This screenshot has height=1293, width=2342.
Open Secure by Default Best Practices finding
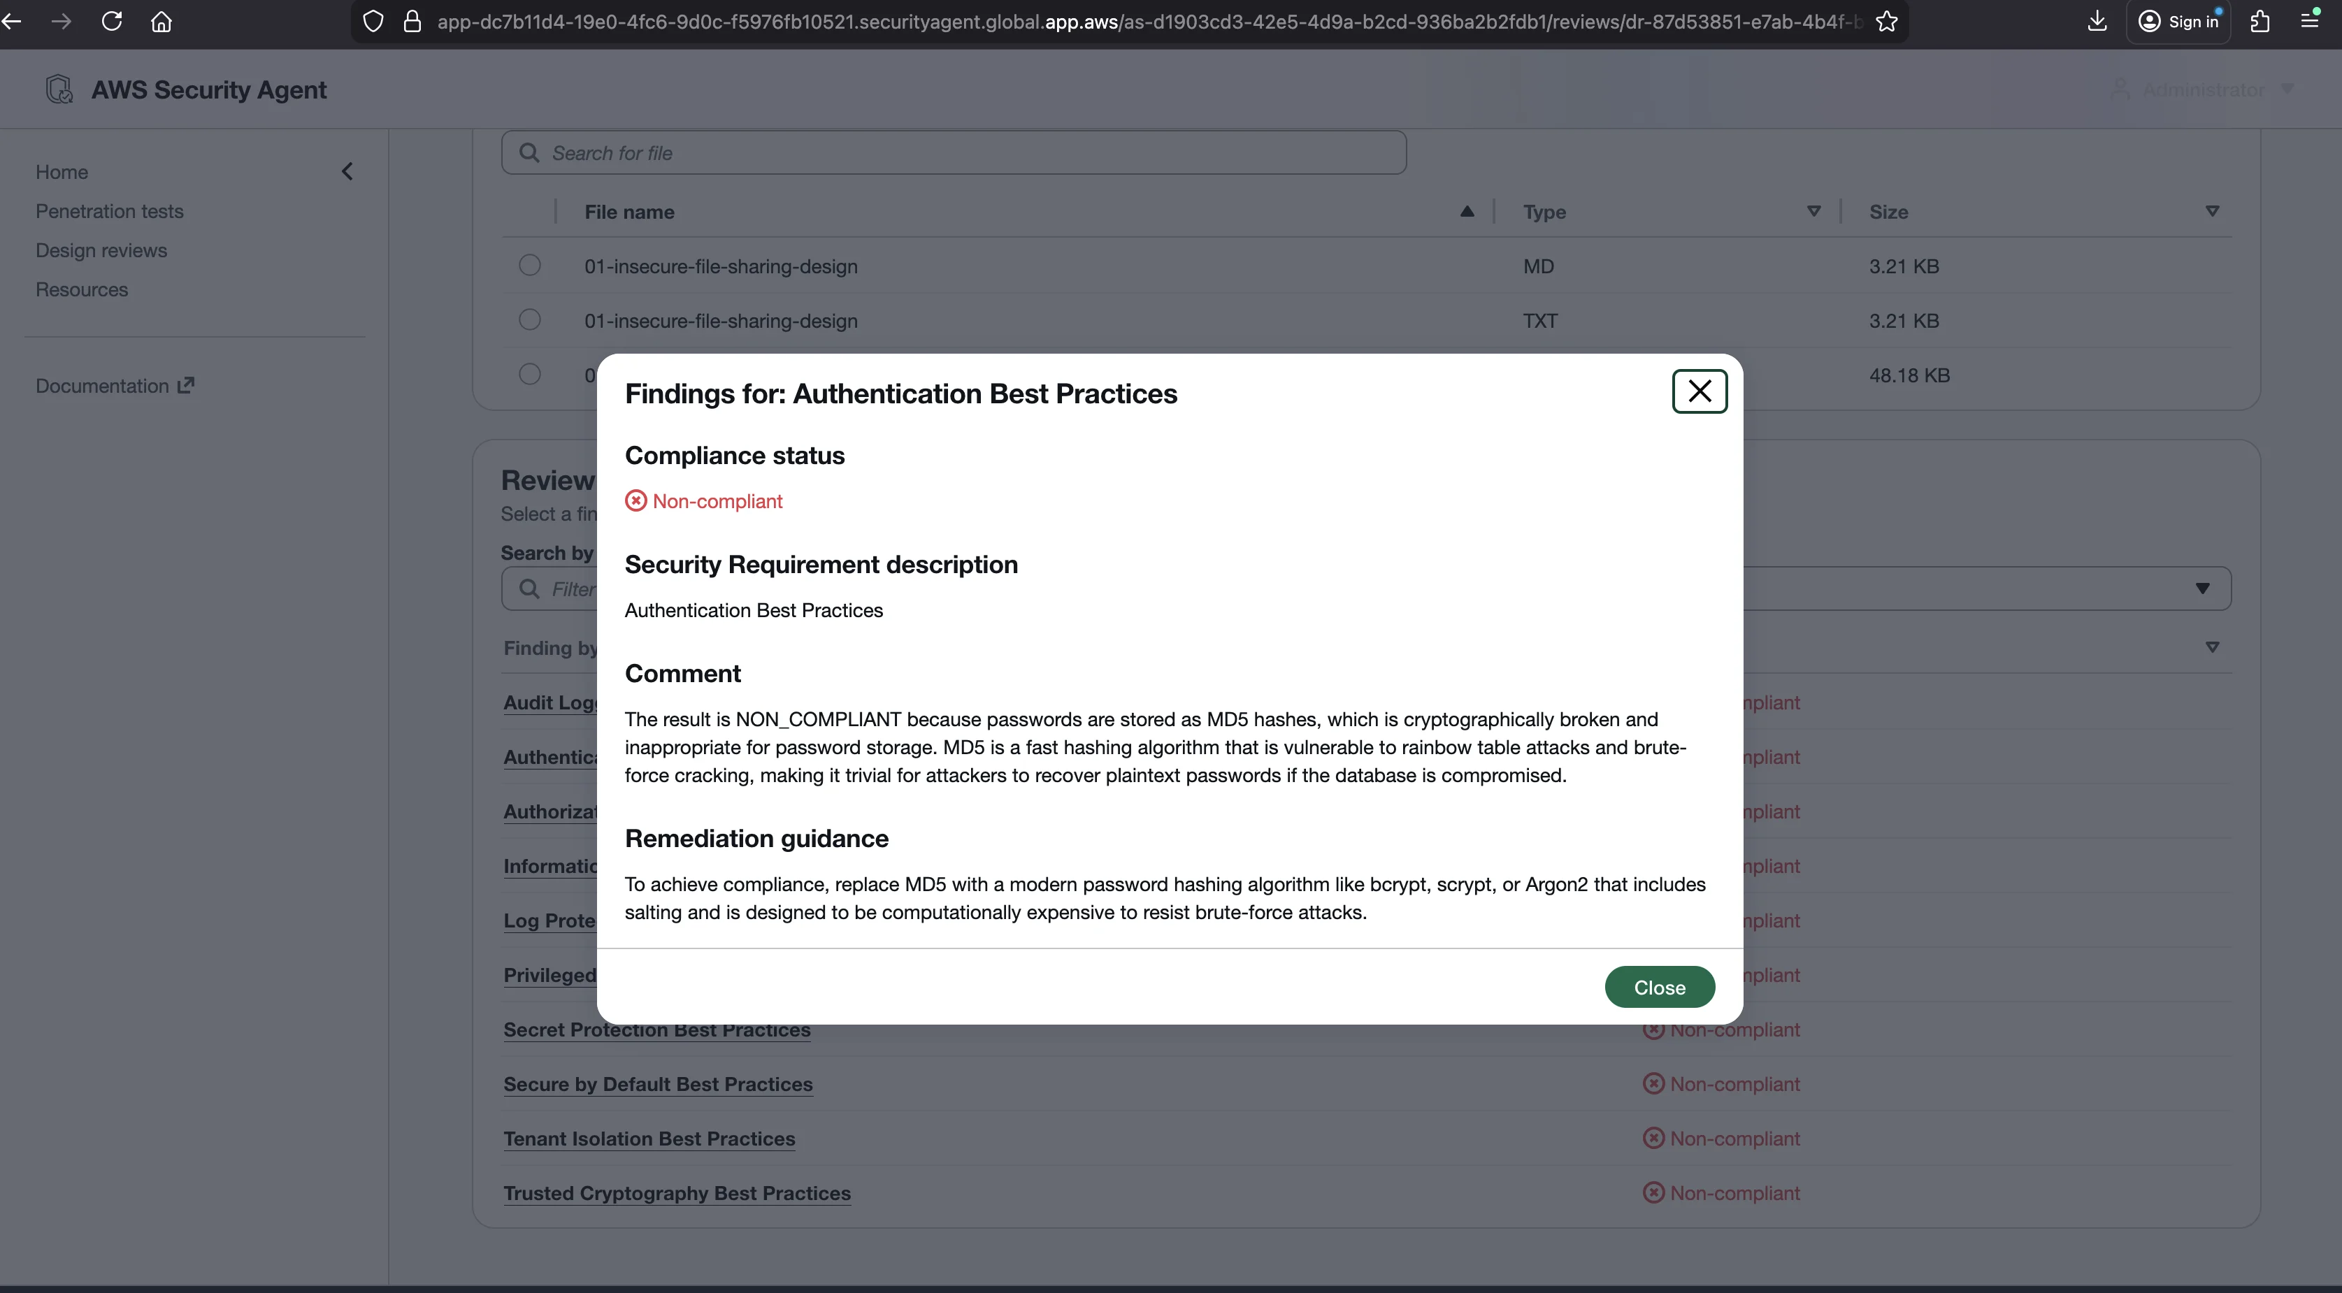click(659, 1084)
